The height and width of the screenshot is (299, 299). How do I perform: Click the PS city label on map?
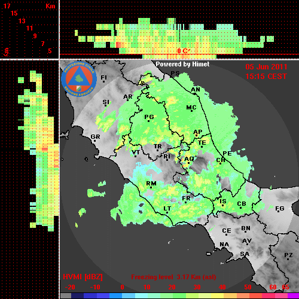click(x=175, y=74)
